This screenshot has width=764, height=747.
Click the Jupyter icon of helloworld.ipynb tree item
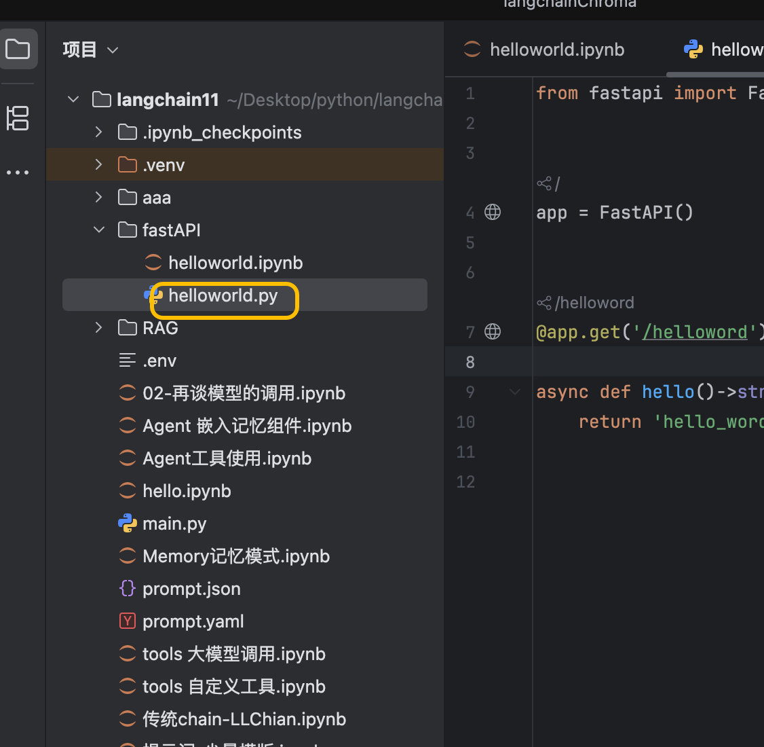click(x=153, y=262)
